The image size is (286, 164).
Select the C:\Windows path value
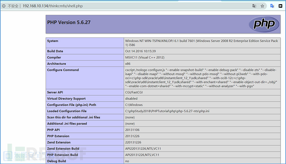(134, 105)
